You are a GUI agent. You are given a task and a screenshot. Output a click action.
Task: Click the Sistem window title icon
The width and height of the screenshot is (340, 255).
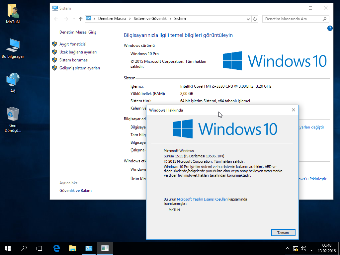(x=55, y=8)
